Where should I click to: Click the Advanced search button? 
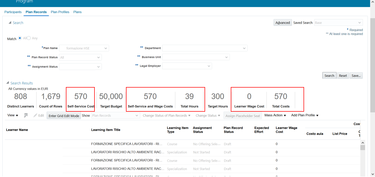(283, 22)
